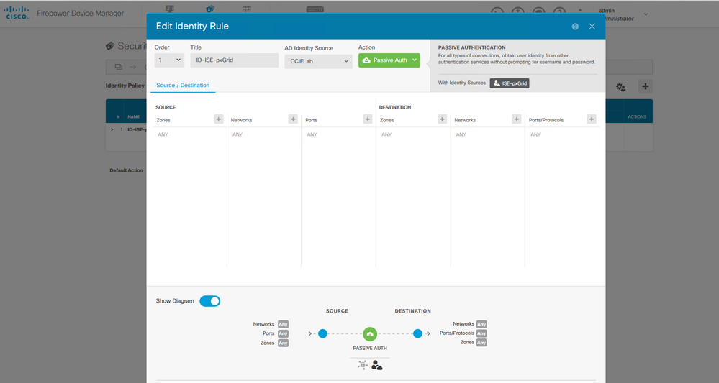Expand the ID-ISE rule row in background table
The width and height of the screenshot is (719, 383).
click(x=112, y=129)
